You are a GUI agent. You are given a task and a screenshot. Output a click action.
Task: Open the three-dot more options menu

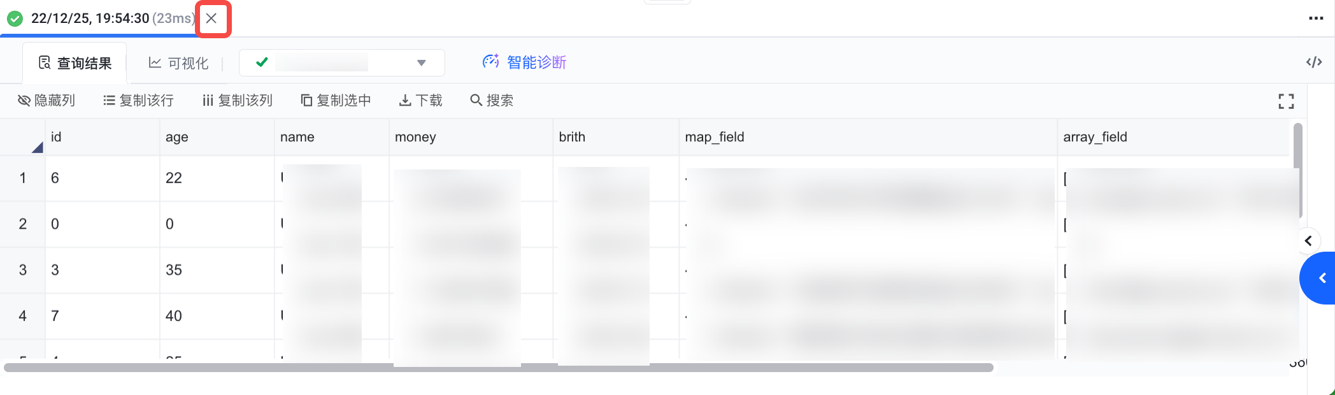(x=1316, y=18)
